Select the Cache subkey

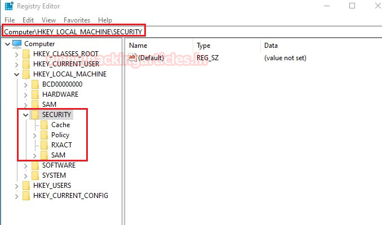coord(61,125)
